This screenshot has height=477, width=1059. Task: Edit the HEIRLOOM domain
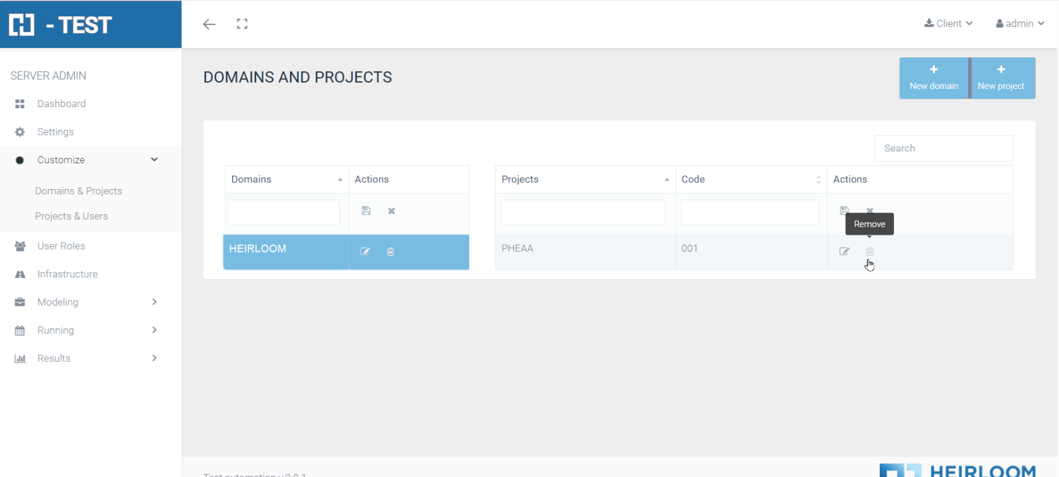click(365, 251)
